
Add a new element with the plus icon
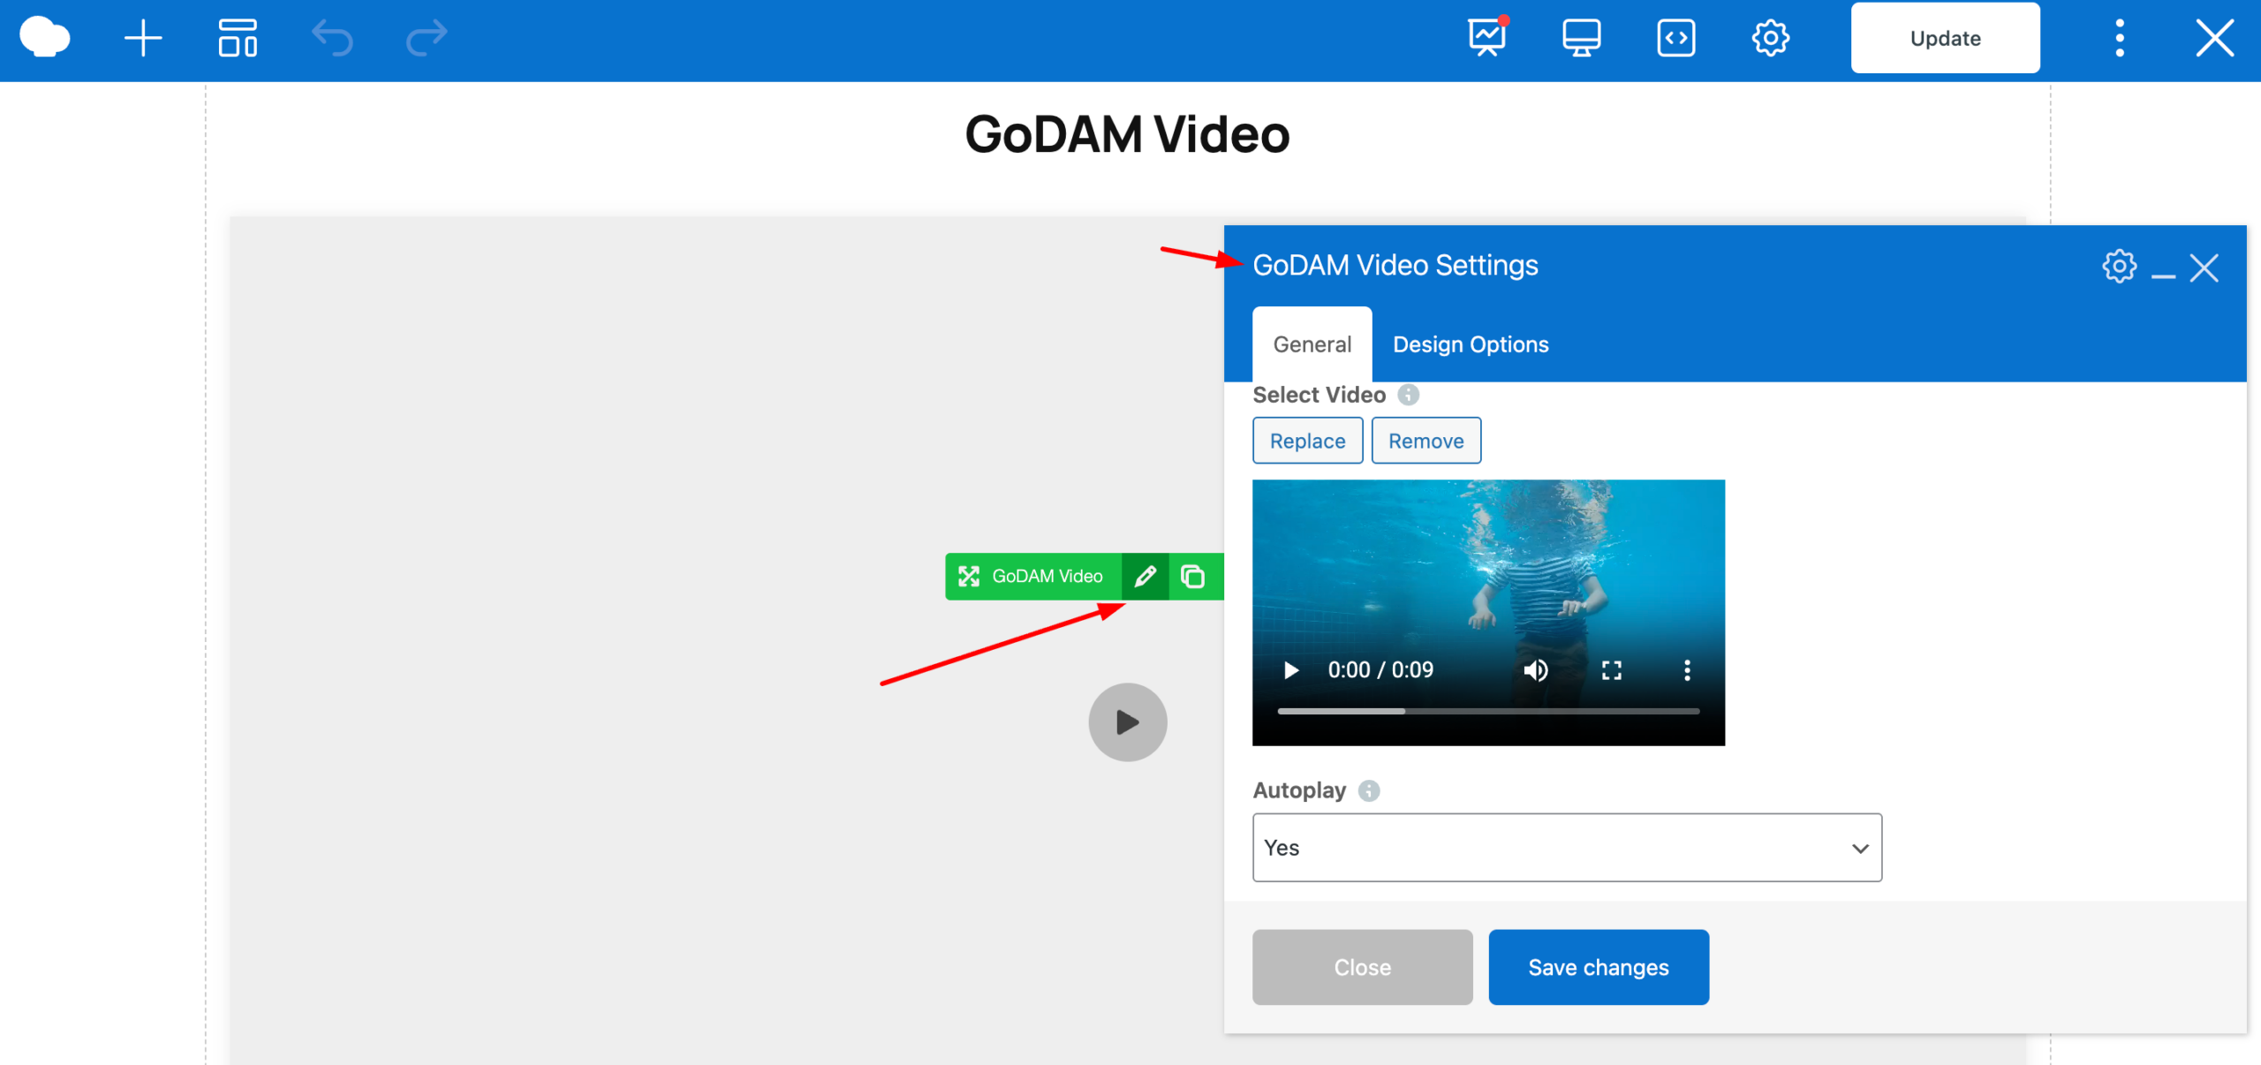[x=143, y=38]
